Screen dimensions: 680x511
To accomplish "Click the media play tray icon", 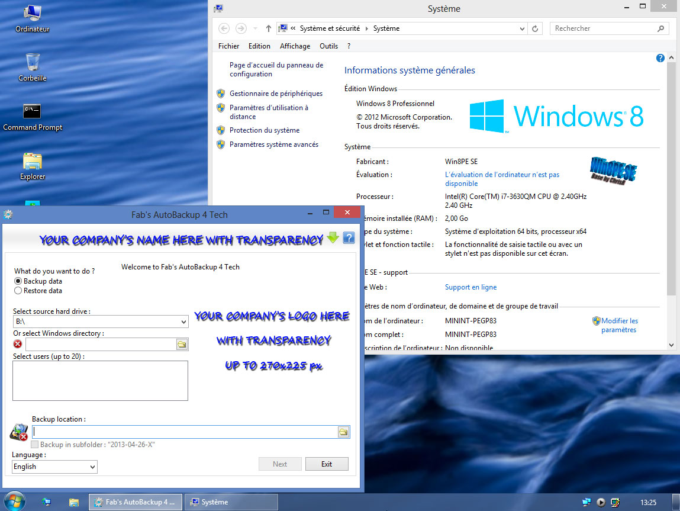I will tap(601, 502).
